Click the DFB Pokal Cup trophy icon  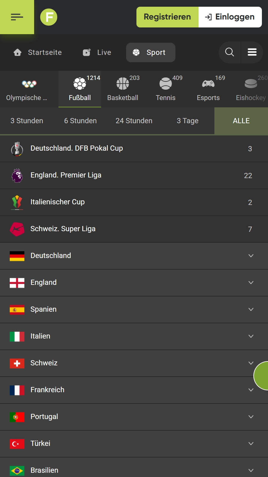click(x=17, y=149)
